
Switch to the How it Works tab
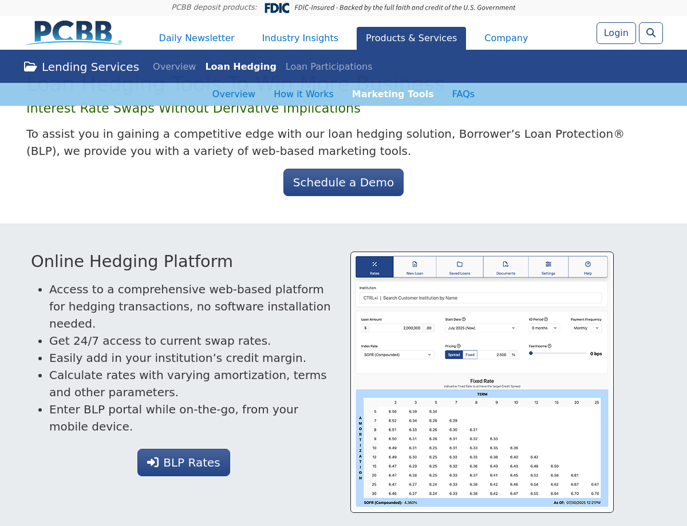click(303, 94)
